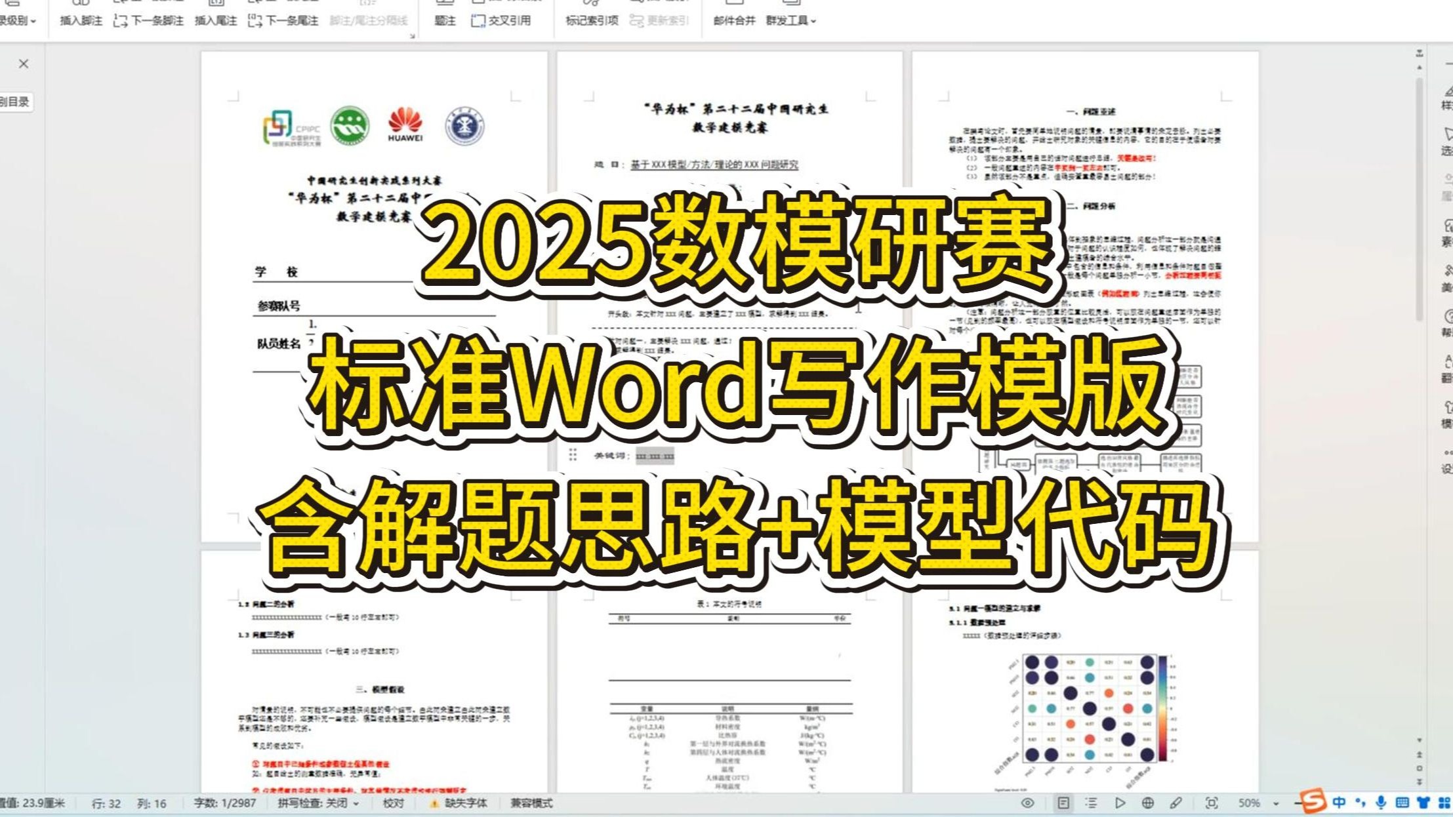This screenshot has width=1453, height=817.
Task: Open the 拼写检查: 关闭 dropdown
Action: tap(318, 803)
